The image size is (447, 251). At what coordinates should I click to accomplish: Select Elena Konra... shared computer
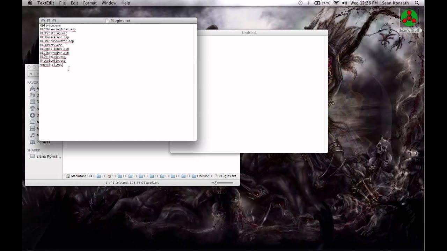49,156
